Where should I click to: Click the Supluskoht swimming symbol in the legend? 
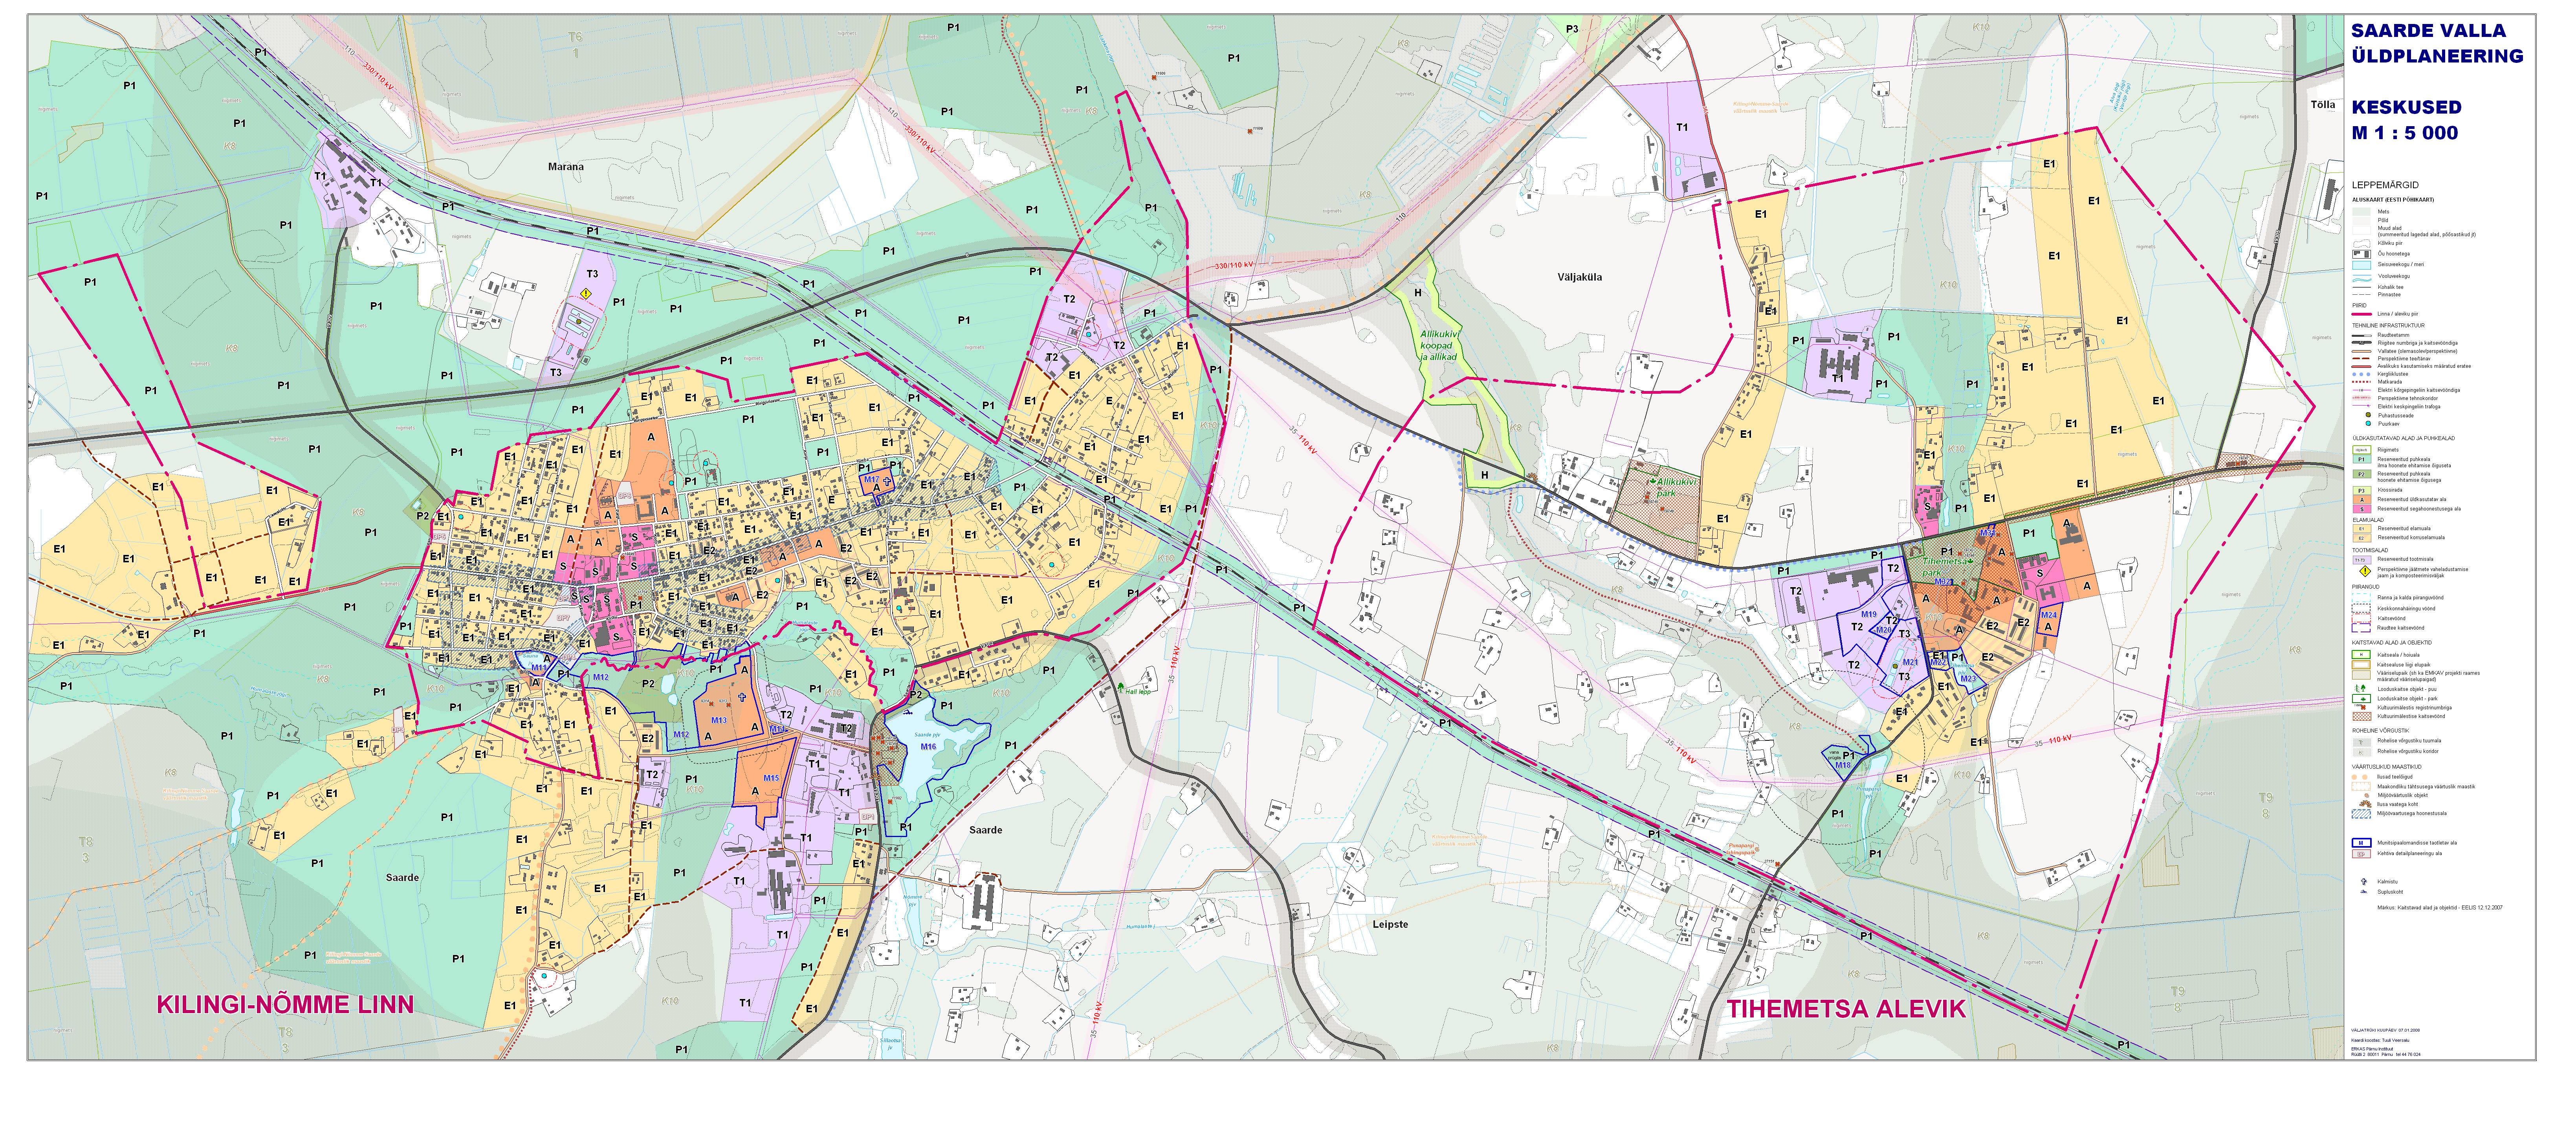pyautogui.click(x=2364, y=892)
